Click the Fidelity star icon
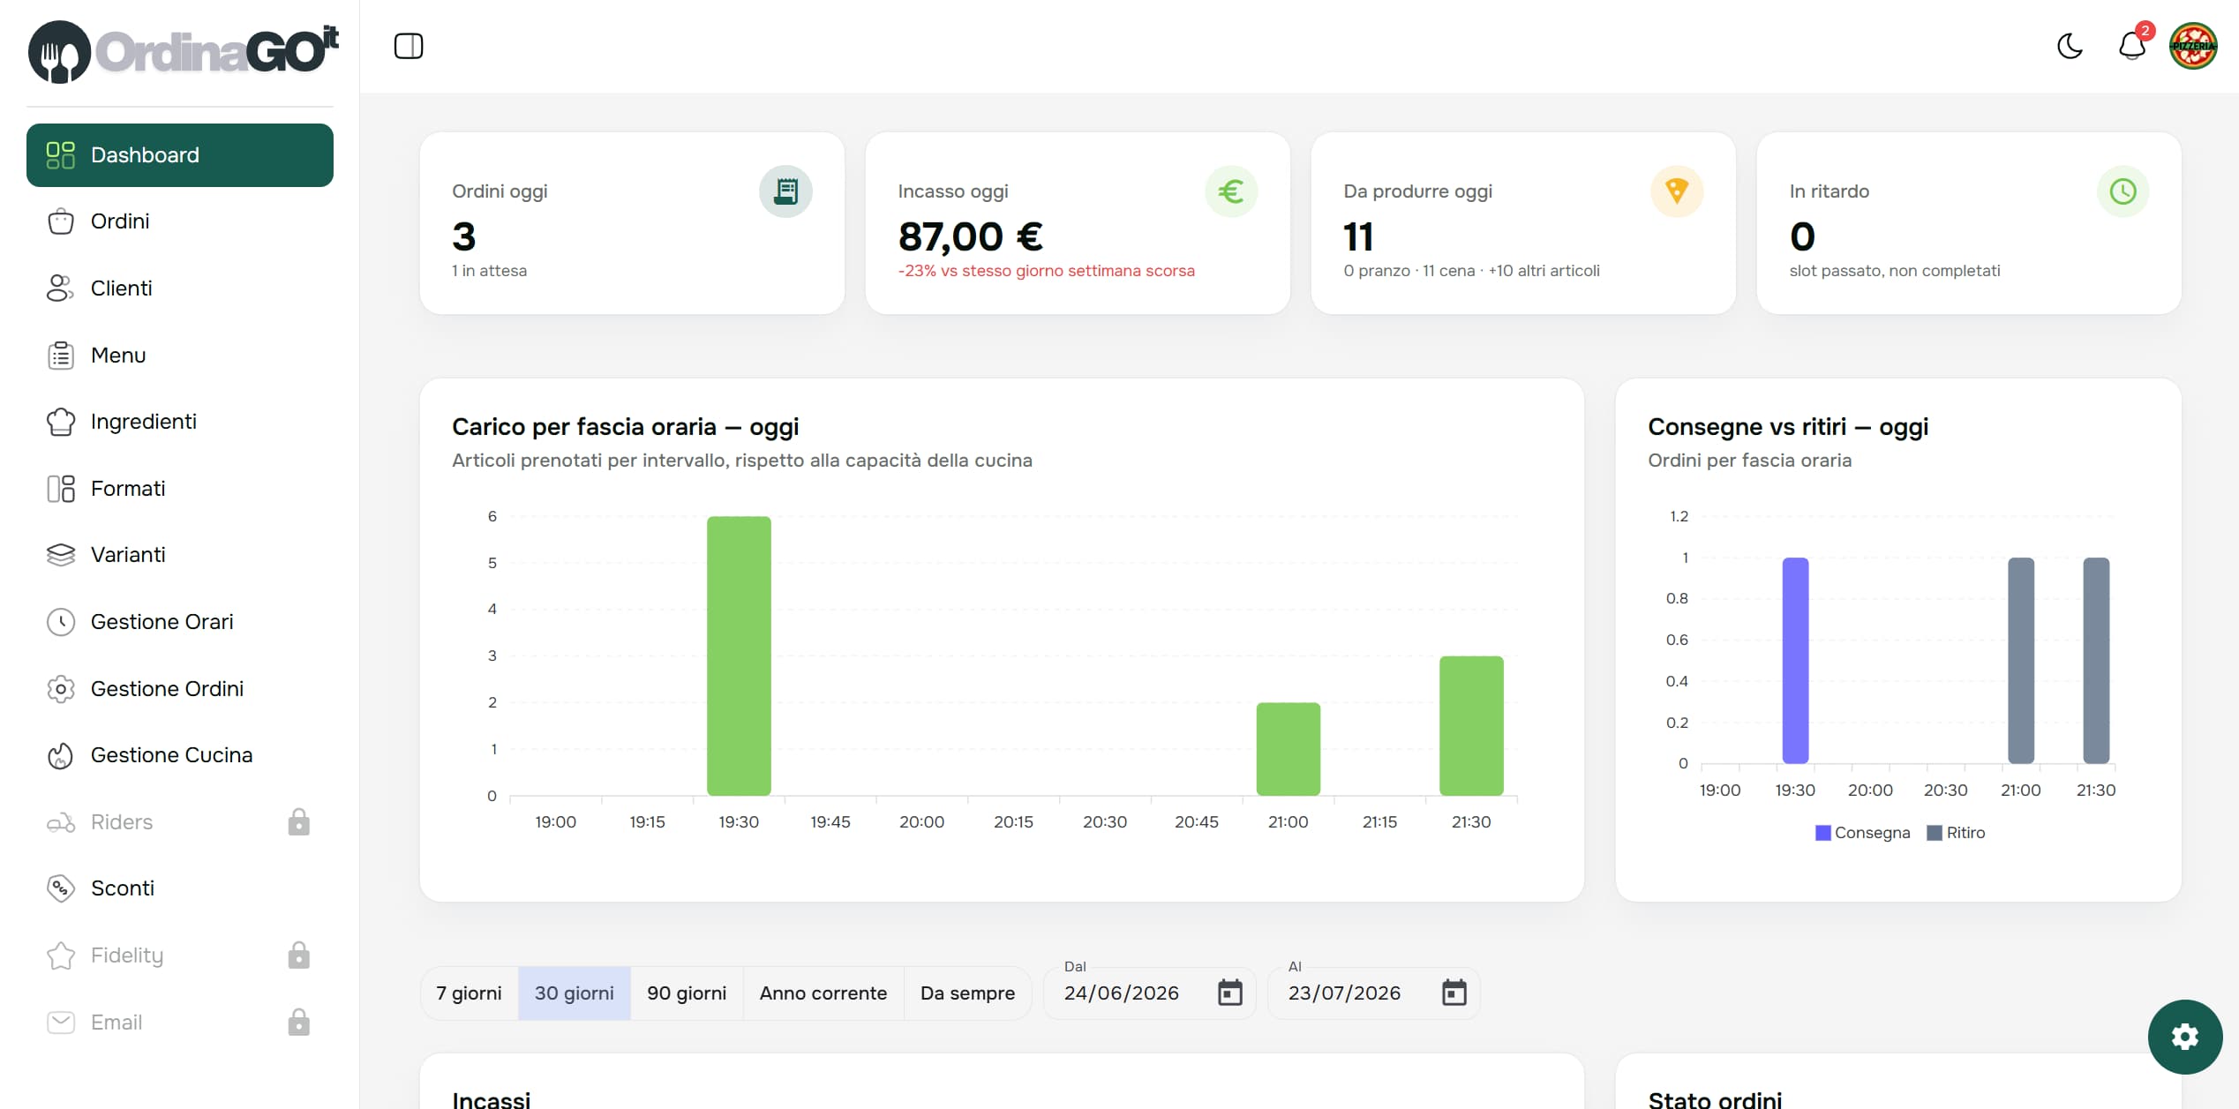Screen dimensions: 2239x1109 tap(61, 955)
